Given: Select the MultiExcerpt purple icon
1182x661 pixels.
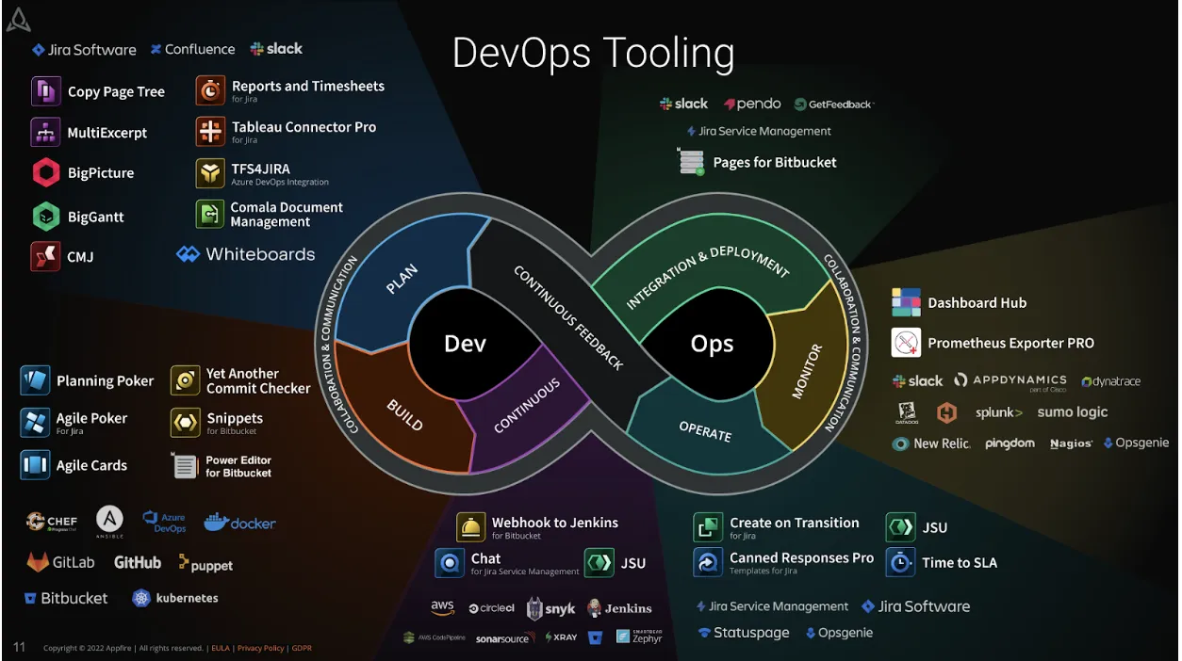Looking at the screenshot, I should pos(46,133).
